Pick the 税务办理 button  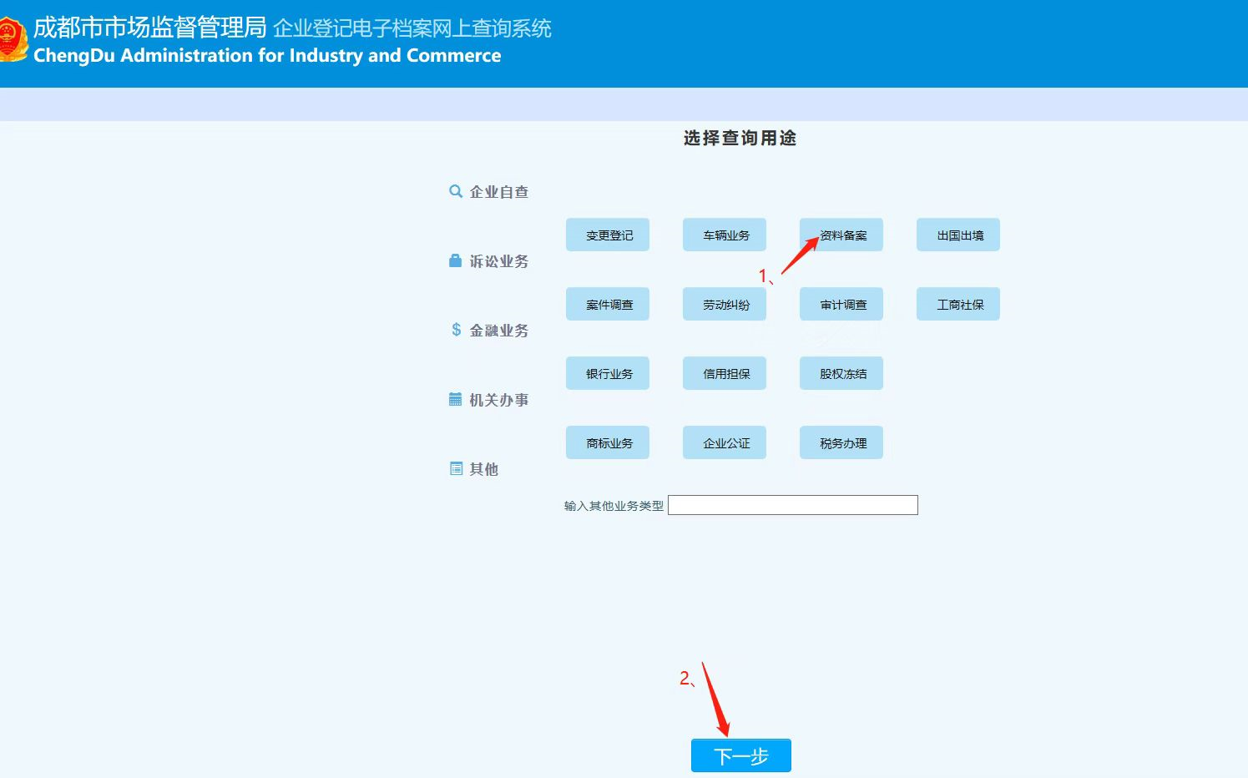(x=841, y=443)
